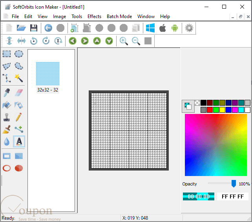The width and height of the screenshot is (252, 222).
Task: Open the Help menu
Action: tap(165, 17)
